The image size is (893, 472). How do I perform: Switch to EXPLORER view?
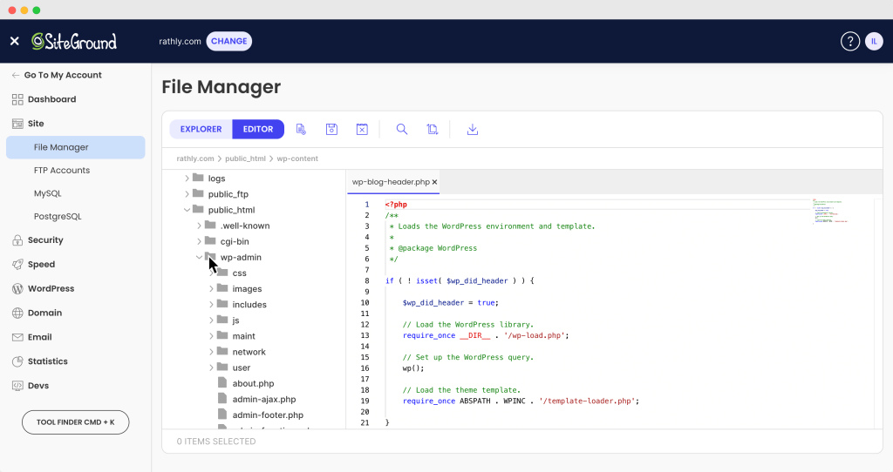201,129
